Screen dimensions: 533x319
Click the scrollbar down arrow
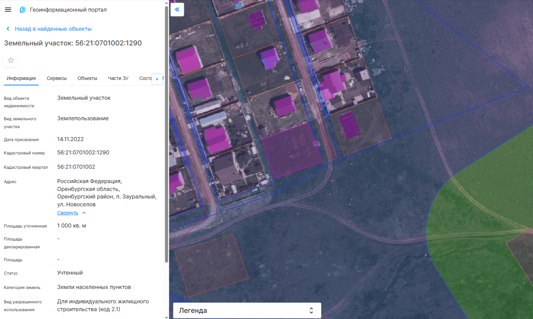tap(167, 317)
